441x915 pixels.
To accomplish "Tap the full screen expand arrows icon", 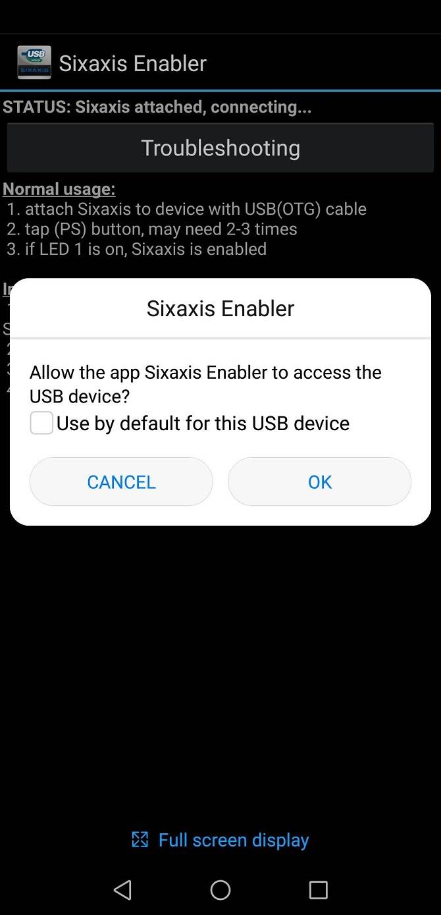I will click(x=140, y=839).
